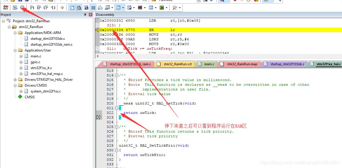Viewport: 342px width, 168px height.
Task: Open the Analysis Windows icon
Action: point(140,8)
